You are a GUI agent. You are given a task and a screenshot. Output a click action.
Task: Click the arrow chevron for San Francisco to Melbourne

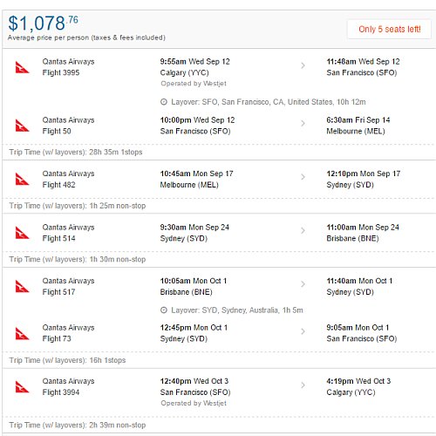303,124
